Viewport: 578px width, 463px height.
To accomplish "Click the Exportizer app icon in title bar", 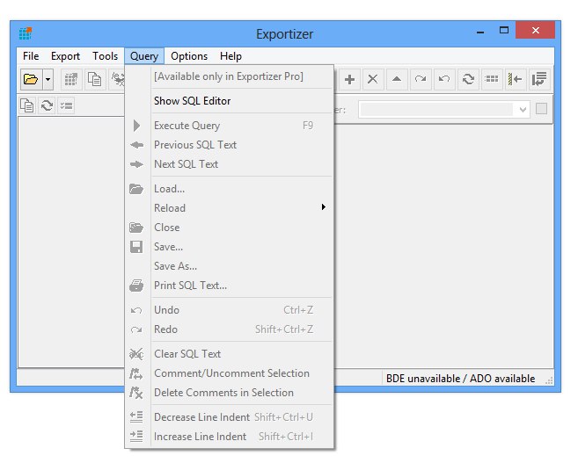I will [26, 33].
